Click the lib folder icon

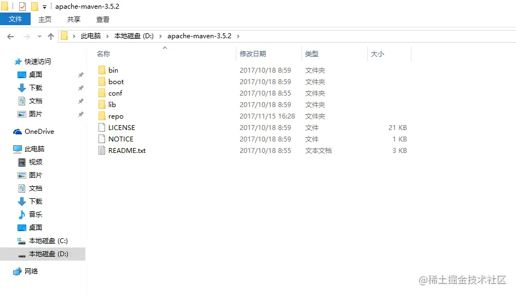[102, 104]
